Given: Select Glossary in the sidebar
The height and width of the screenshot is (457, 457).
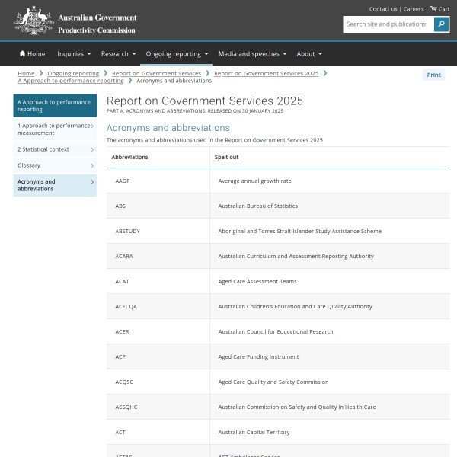Looking at the screenshot, I should coord(29,165).
